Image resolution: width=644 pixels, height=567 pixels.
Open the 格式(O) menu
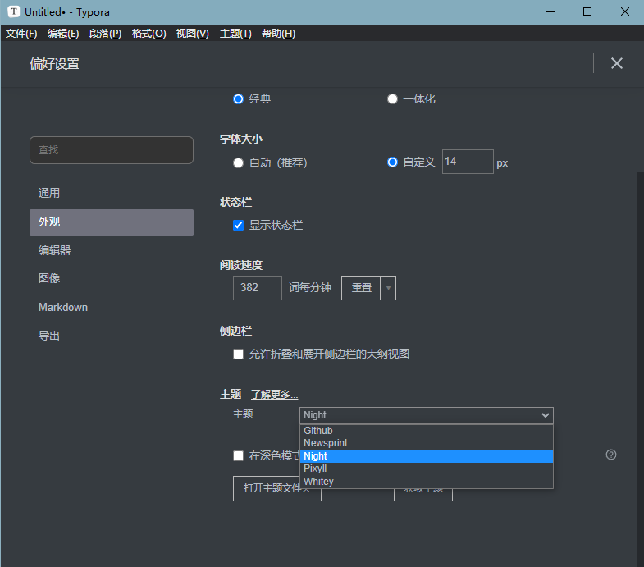click(148, 34)
